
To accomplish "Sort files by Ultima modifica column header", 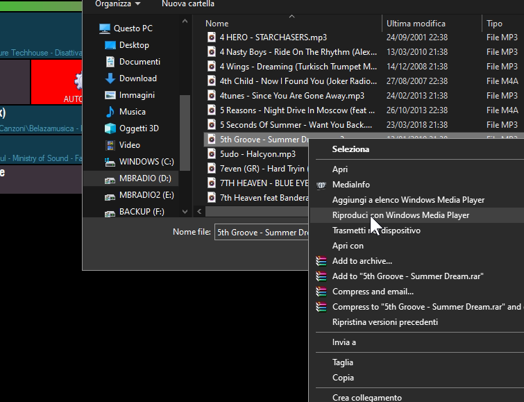I will [x=416, y=24].
